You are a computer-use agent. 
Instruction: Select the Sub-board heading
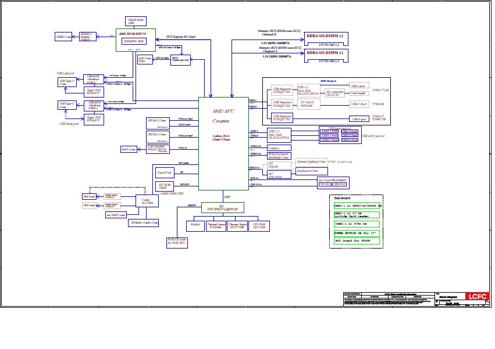pos(342,198)
